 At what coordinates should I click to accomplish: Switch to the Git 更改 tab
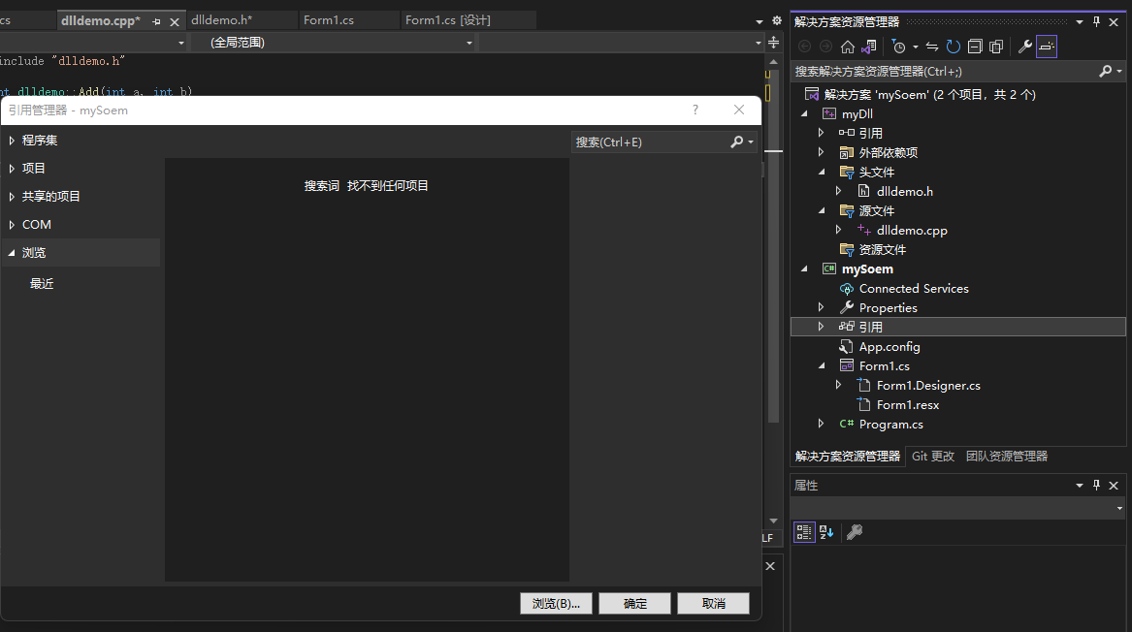(933, 456)
